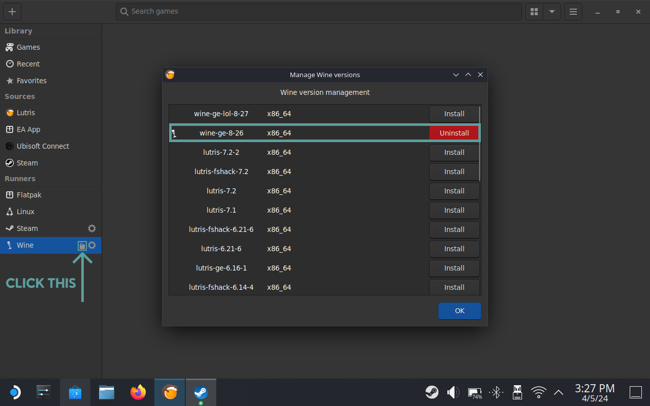Open Discover store icon in taskbar

click(x=75, y=392)
